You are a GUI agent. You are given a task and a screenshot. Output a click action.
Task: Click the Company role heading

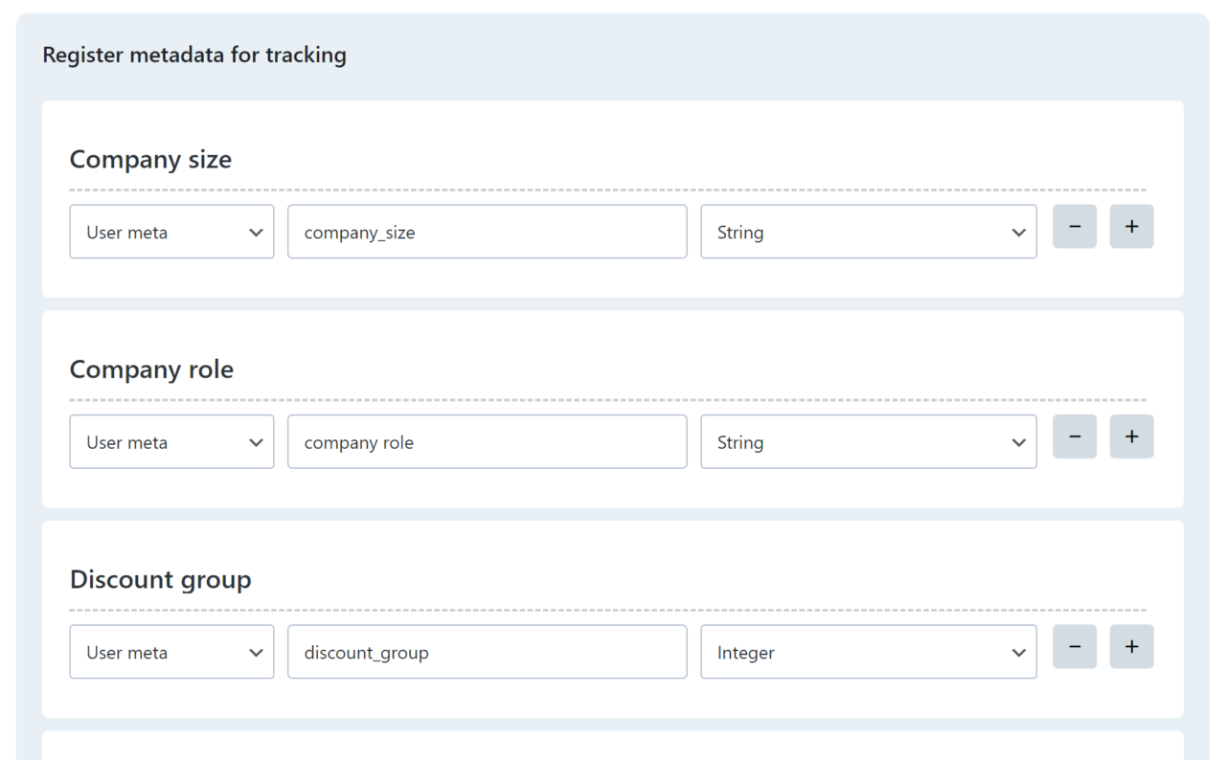(151, 369)
